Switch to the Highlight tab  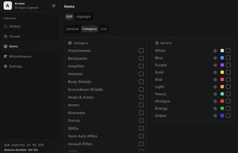click(x=83, y=17)
